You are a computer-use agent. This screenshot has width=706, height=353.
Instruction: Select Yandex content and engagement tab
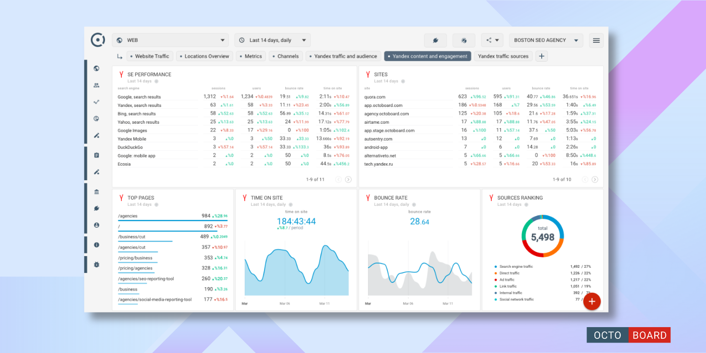click(428, 56)
